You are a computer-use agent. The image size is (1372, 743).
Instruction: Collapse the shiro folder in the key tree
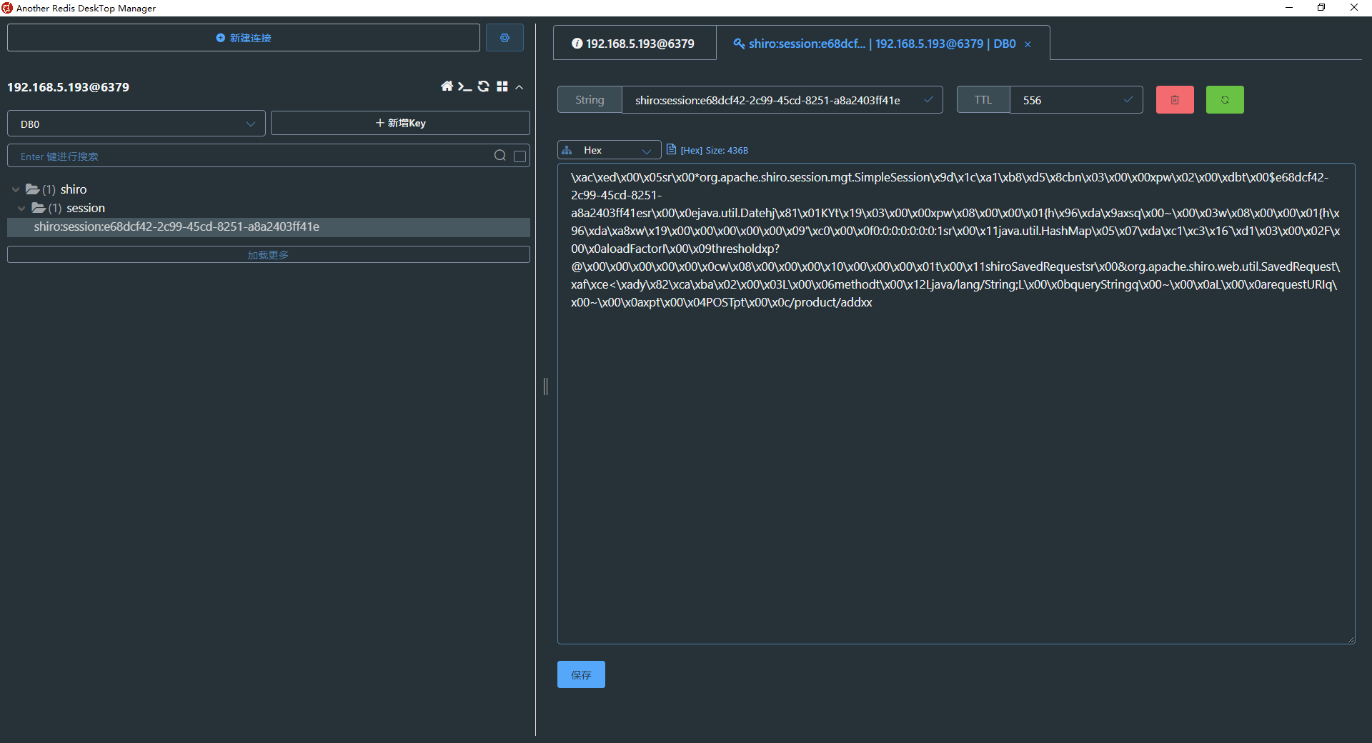15,189
